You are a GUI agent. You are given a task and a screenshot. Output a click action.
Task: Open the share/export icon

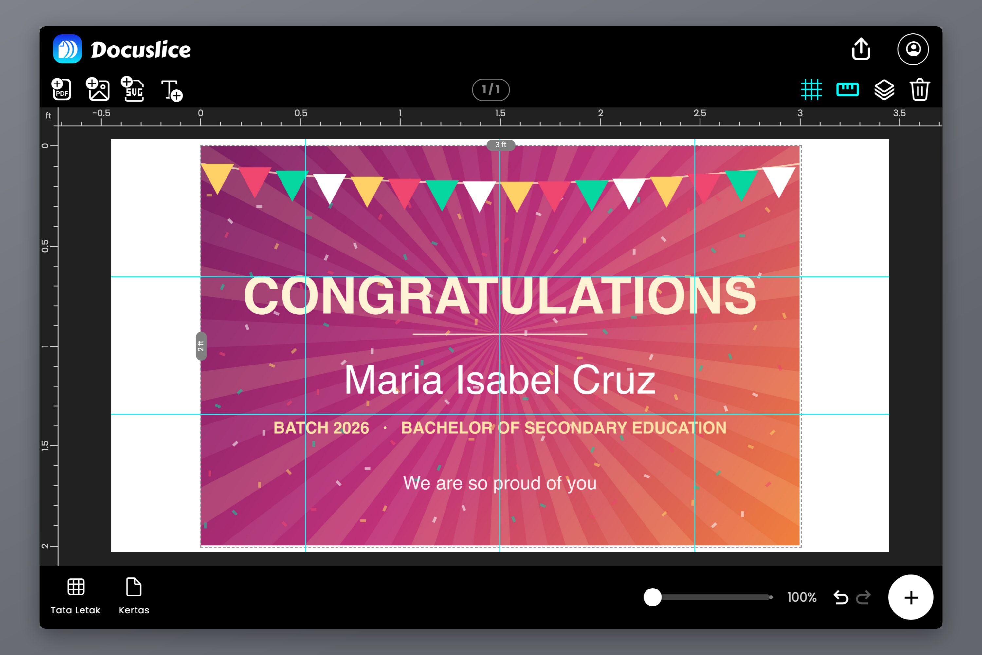[x=861, y=49]
